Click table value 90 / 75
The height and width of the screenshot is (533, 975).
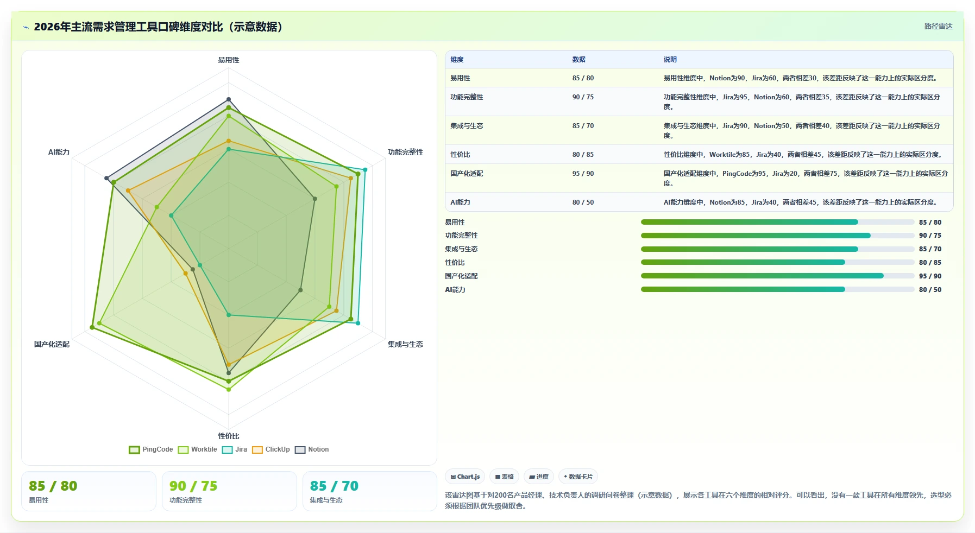click(583, 97)
